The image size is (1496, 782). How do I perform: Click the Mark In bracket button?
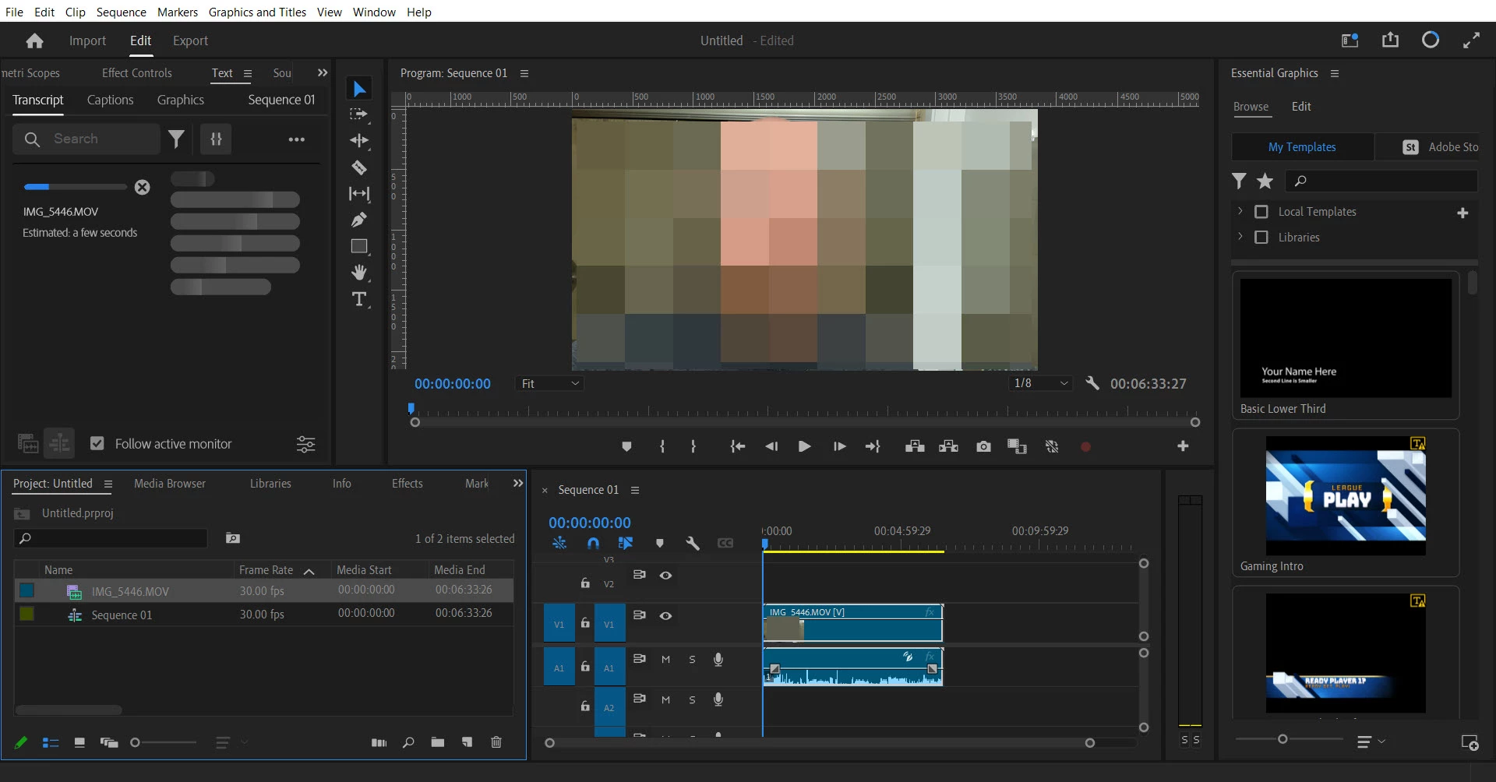point(662,446)
